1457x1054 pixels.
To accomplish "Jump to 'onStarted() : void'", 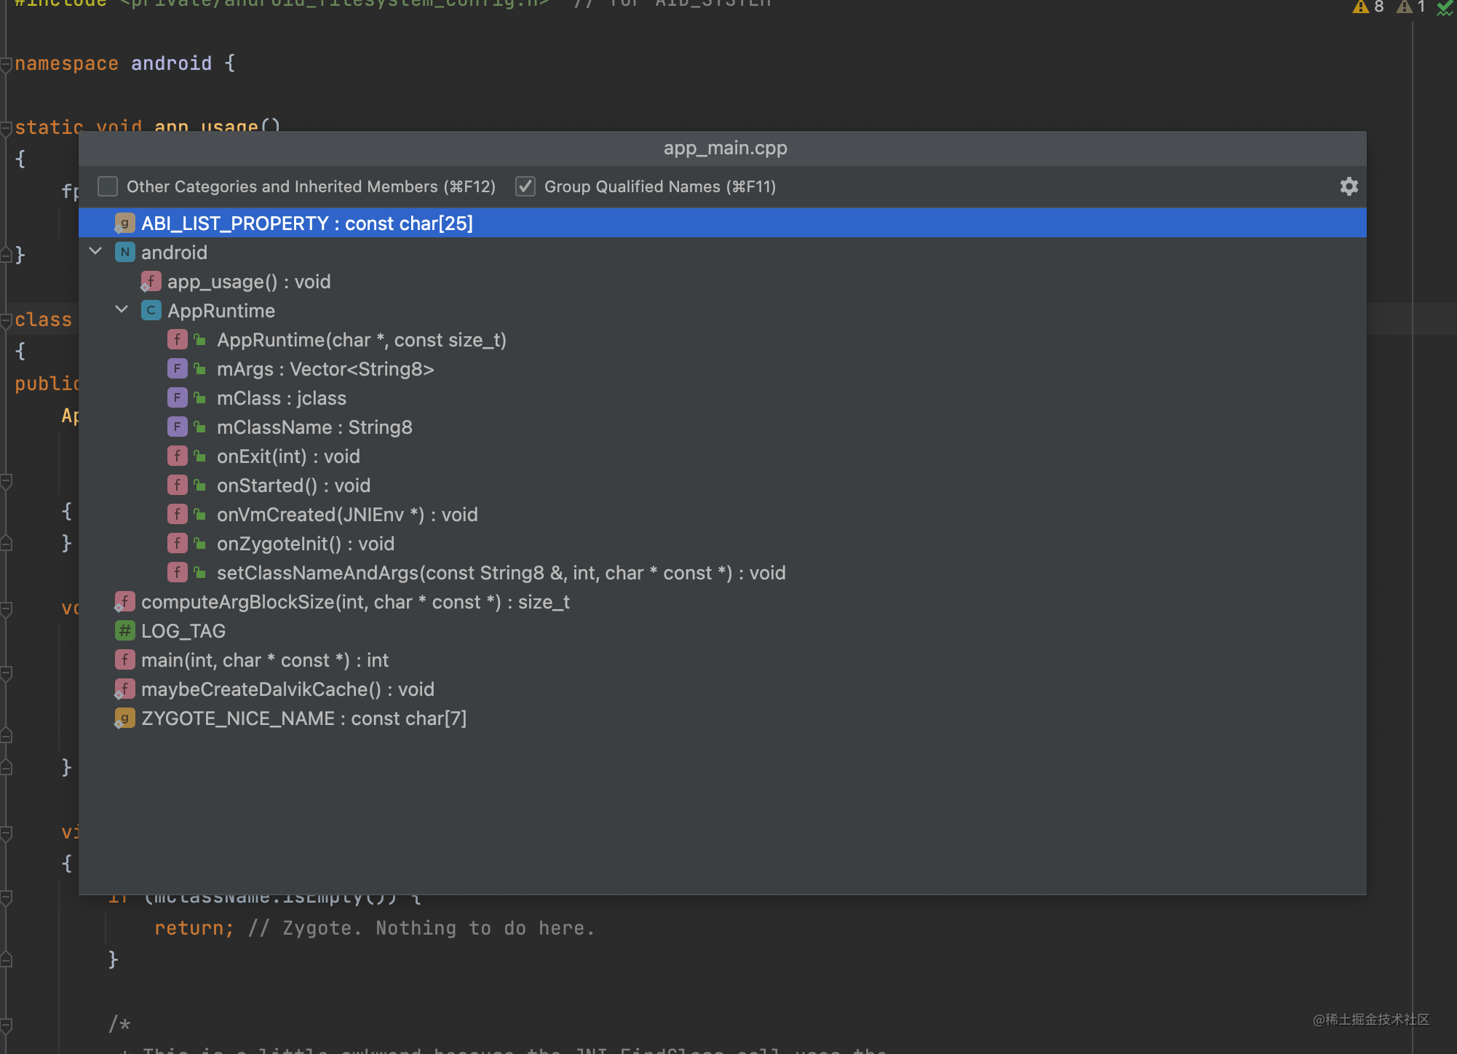I will [722, 486].
